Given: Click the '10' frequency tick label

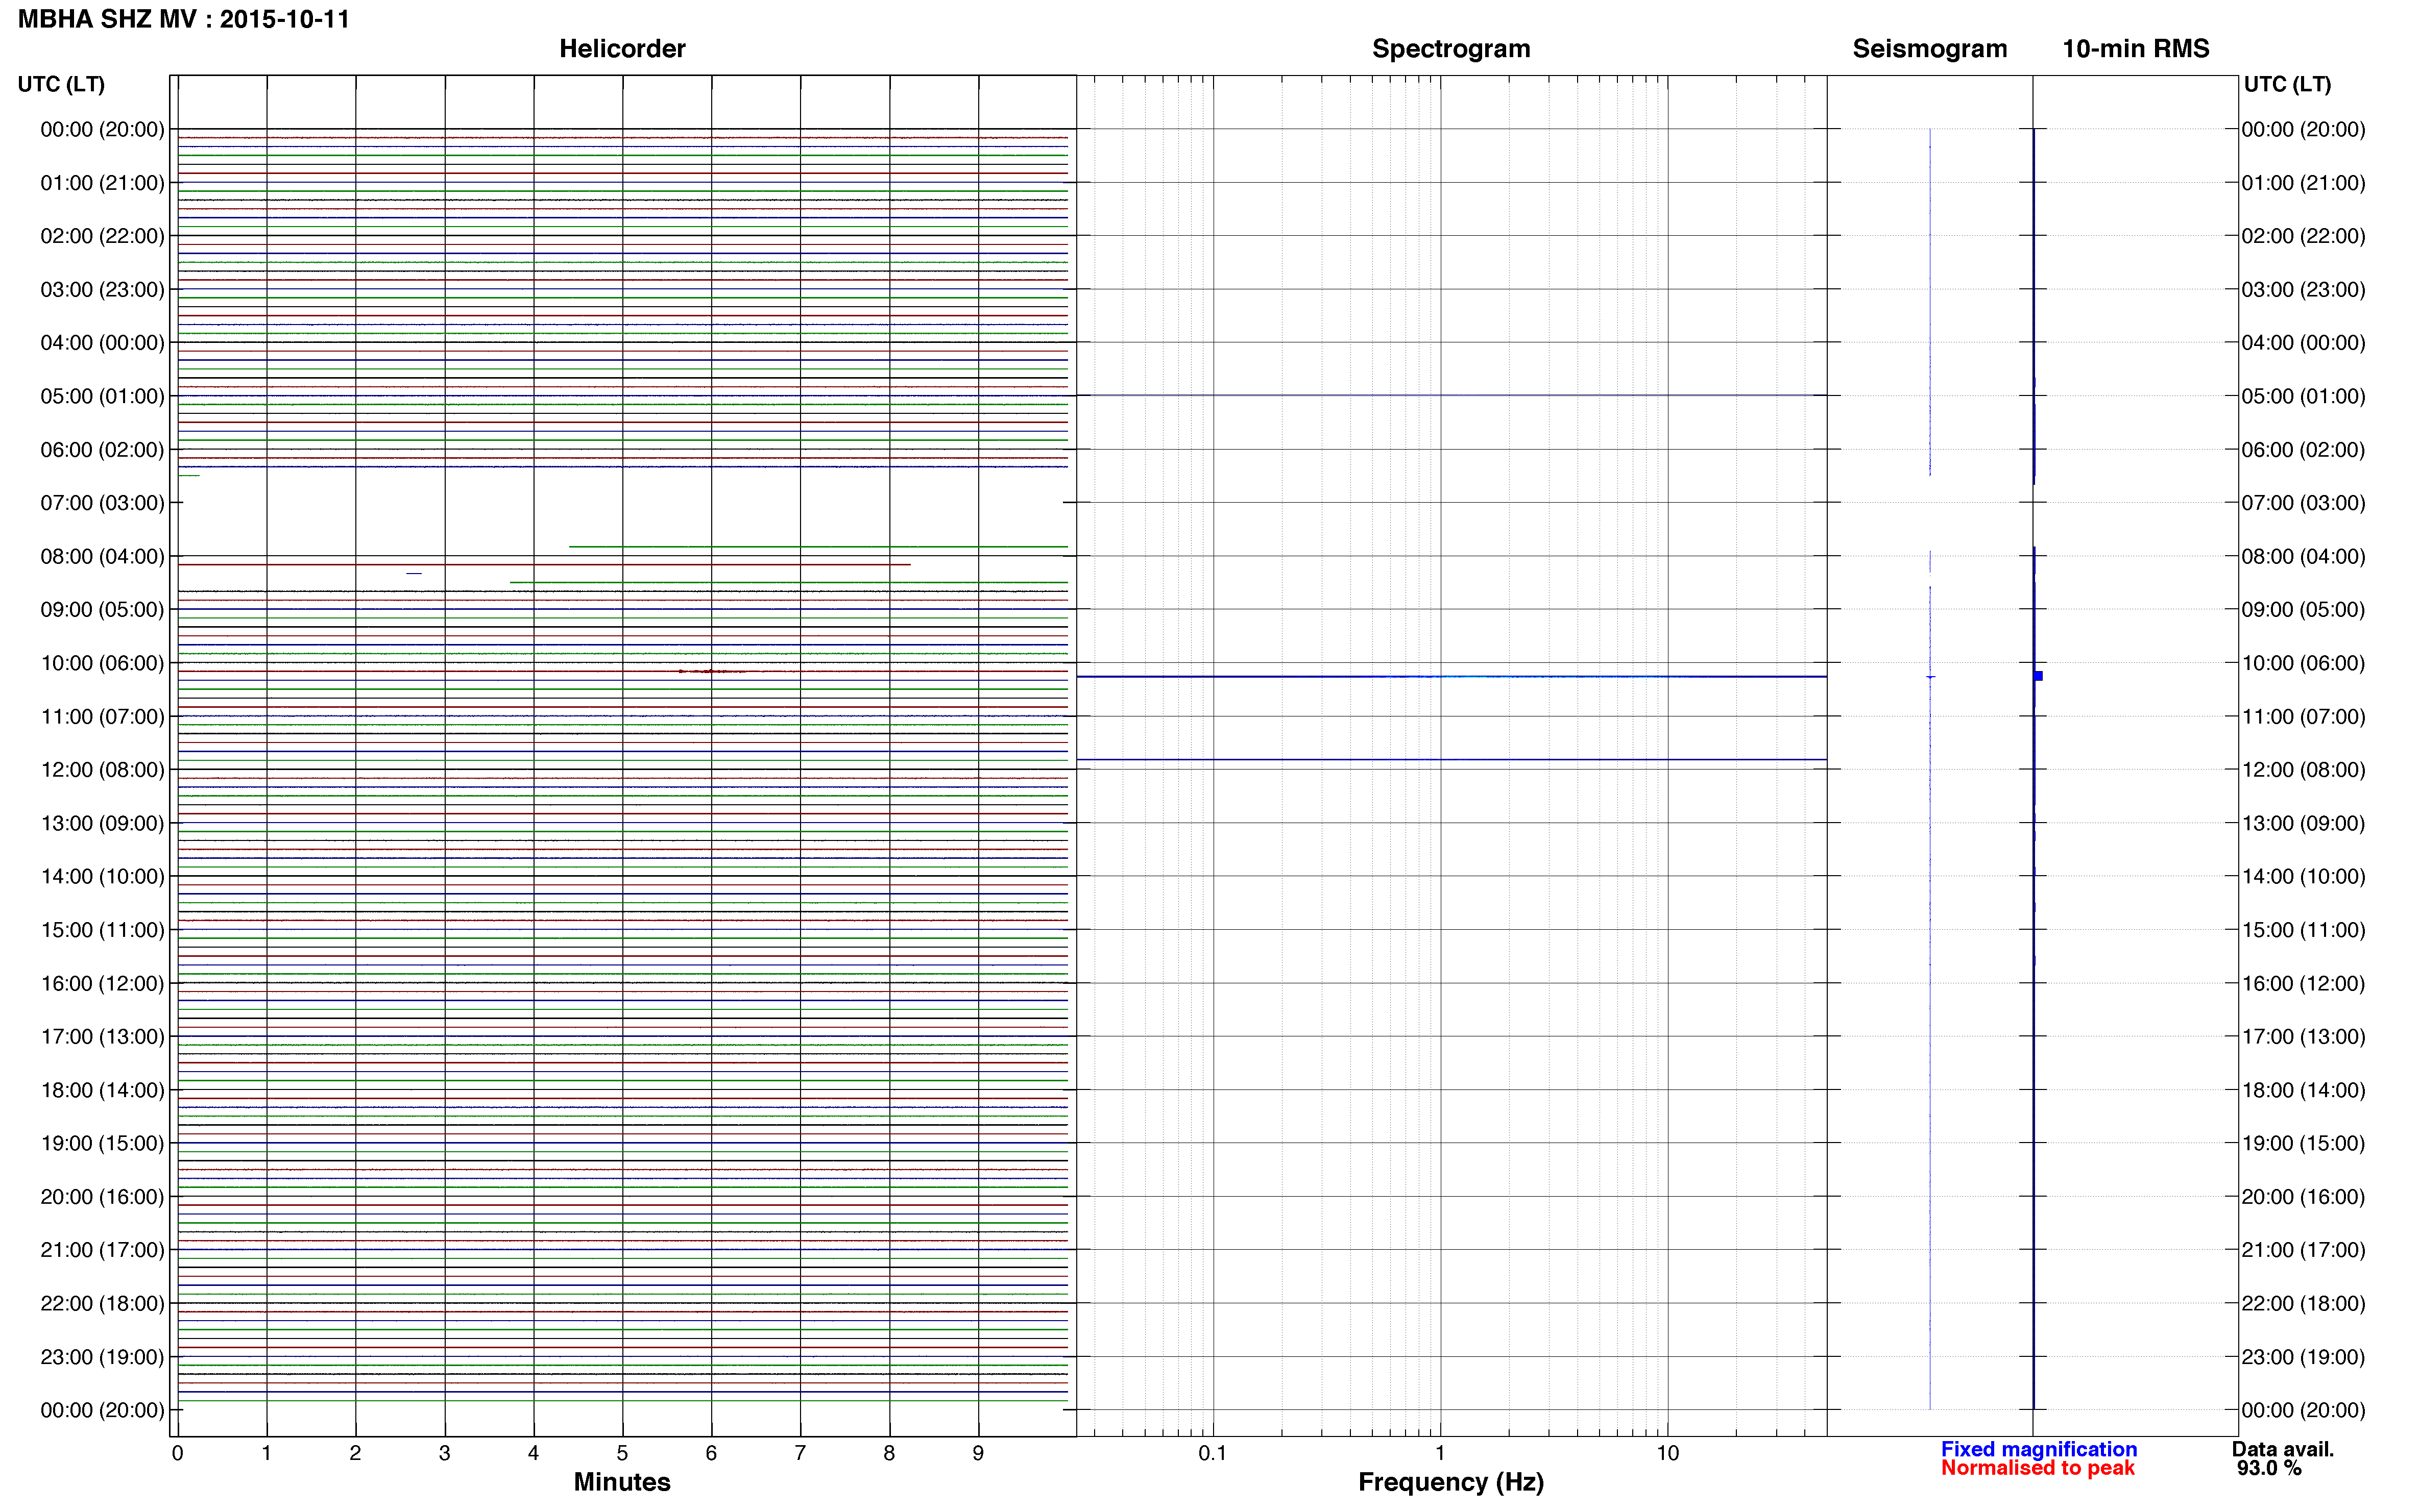Looking at the screenshot, I should (1667, 1453).
